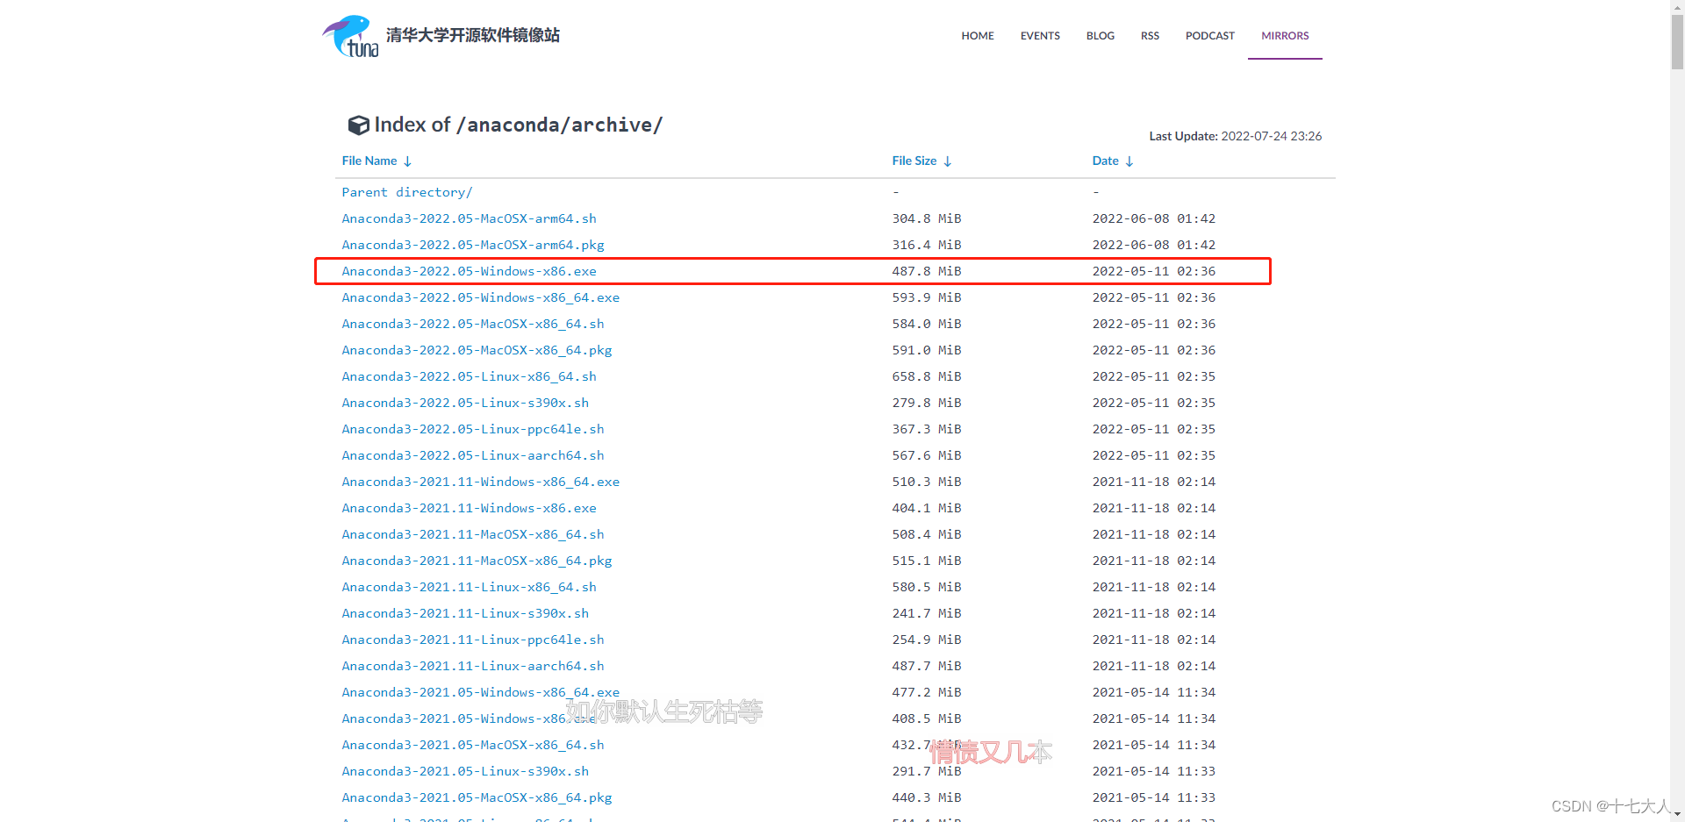Open the RSS menu item

1150,36
